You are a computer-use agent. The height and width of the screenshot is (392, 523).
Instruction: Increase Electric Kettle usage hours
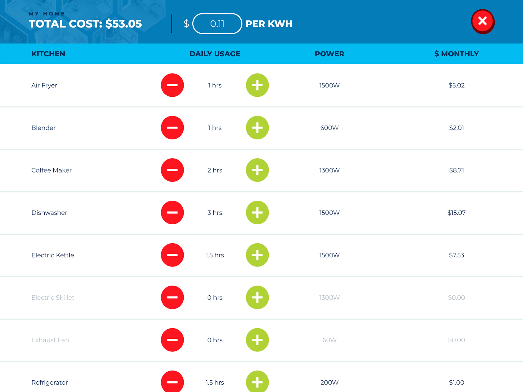coord(257,255)
